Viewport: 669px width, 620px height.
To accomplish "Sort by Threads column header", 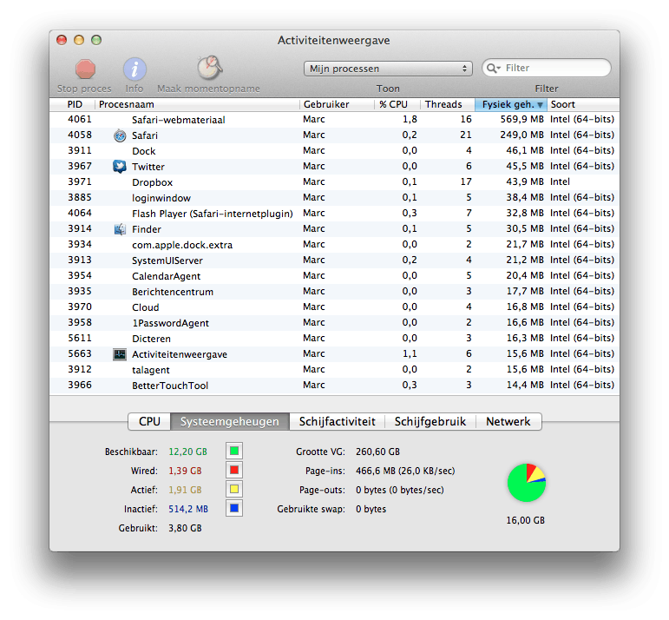I will pyautogui.click(x=448, y=104).
